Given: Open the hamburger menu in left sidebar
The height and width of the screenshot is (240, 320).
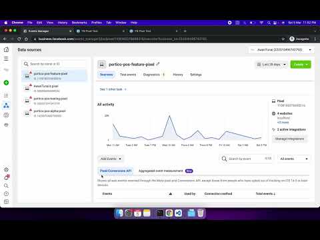Looking at the screenshot, I should [x=6, y=59].
